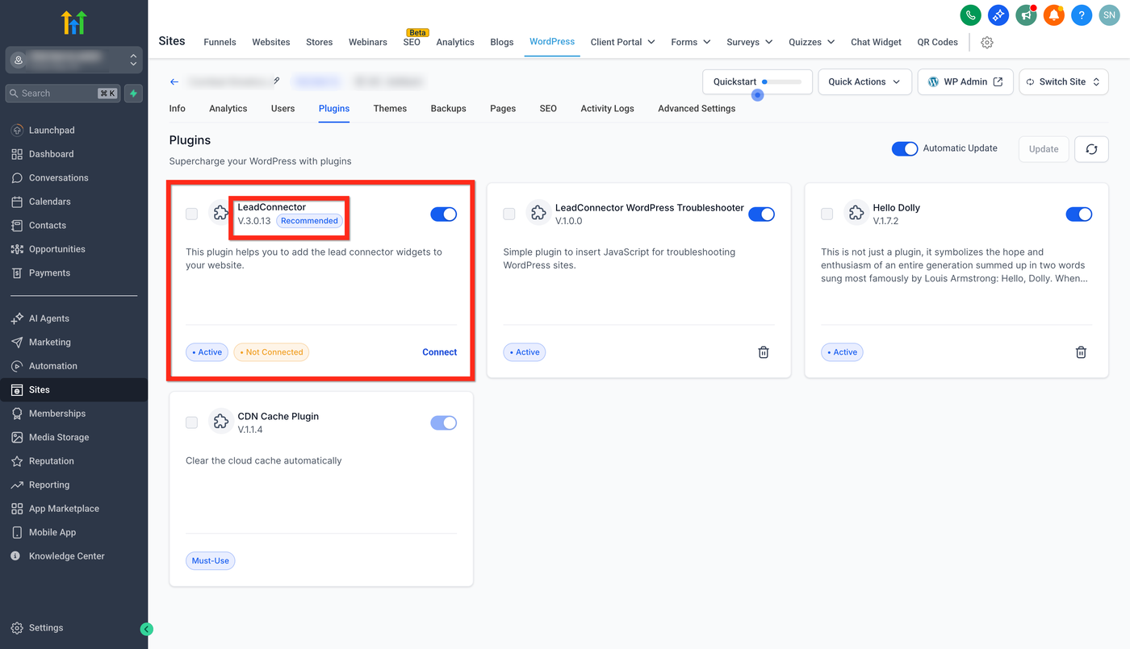Toggle the LeadConnector WordPress Troubleshooter switch
1130x649 pixels.
click(761, 214)
